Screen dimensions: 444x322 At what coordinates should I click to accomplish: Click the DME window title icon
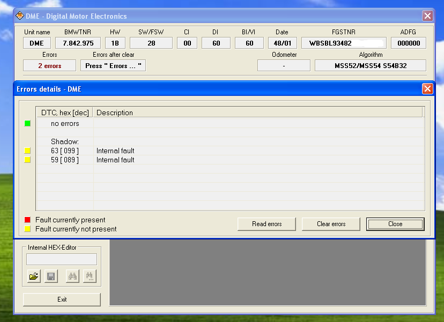coord(20,16)
